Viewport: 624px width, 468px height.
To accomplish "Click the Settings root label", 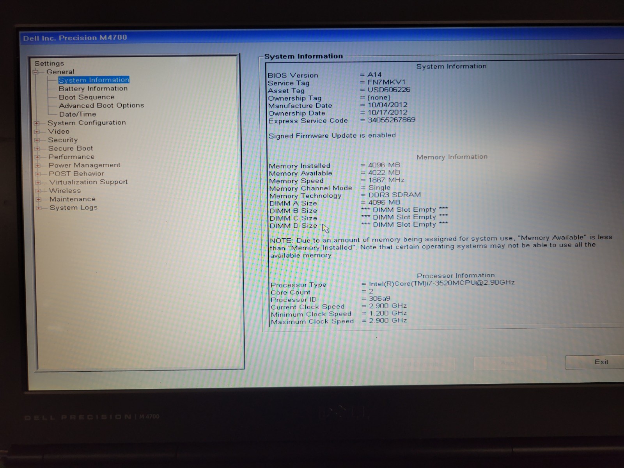I will point(49,63).
